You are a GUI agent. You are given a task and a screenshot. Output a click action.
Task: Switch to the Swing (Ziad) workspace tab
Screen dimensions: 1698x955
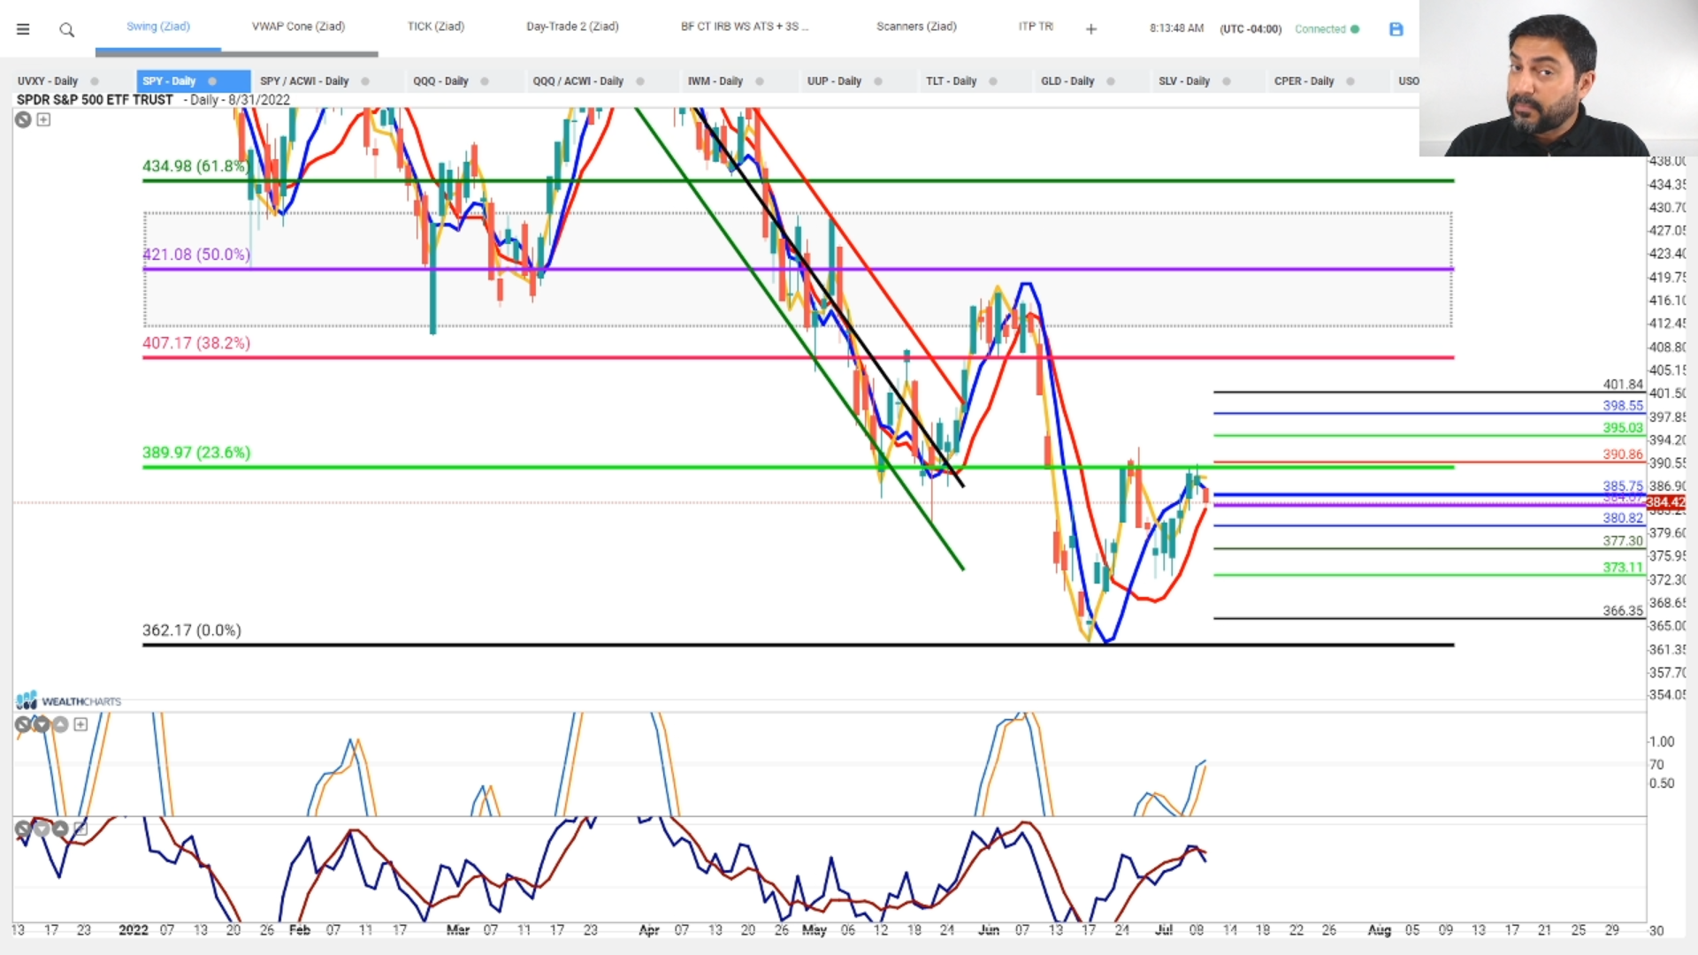click(158, 27)
